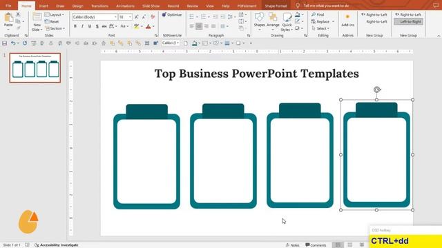Switch to the Animations tab
Screen dimensions: 442x248
coord(125,6)
